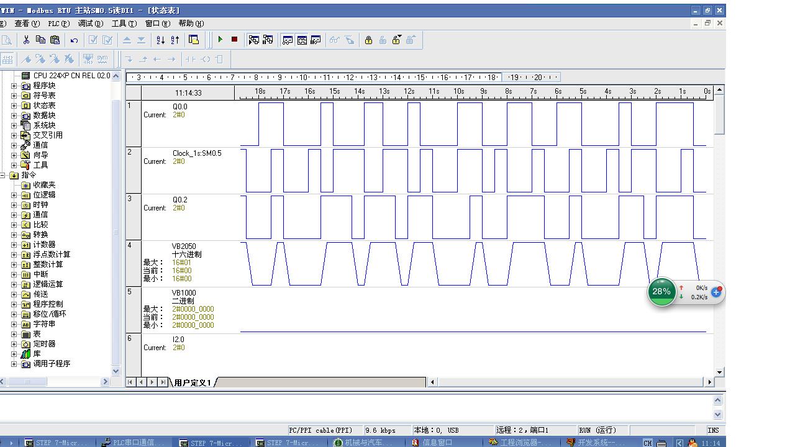This screenshot has height=447, width=795.
Task: Expand the 状态表 tree node
Action: (14, 106)
